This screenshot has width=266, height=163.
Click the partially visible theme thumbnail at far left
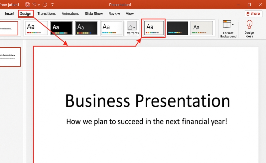(9, 28)
